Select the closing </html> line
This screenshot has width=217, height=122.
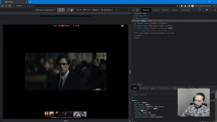coord(137,38)
